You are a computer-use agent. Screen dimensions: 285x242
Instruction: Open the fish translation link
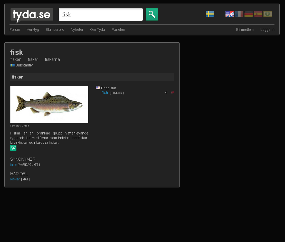tap(105, 93)
